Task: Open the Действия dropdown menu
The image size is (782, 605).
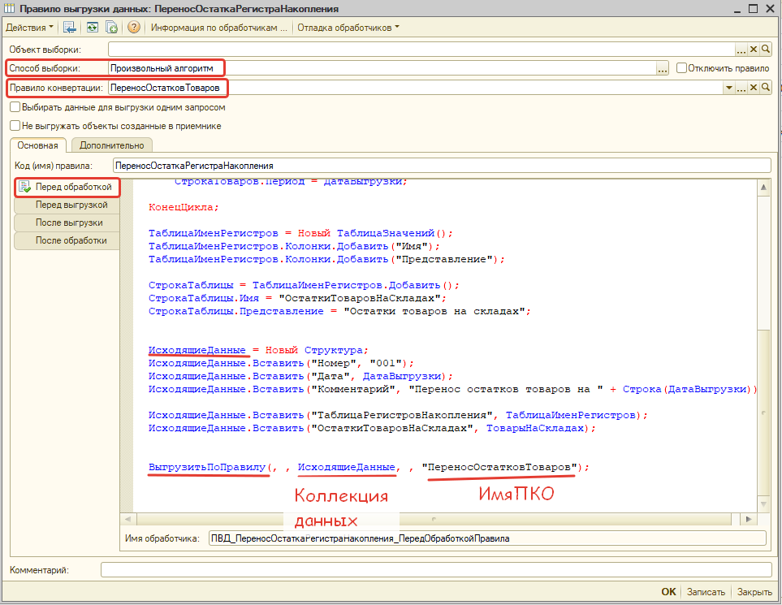Action: point(29,28)
